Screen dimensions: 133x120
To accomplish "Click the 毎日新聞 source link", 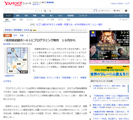I will click(7, 44).
